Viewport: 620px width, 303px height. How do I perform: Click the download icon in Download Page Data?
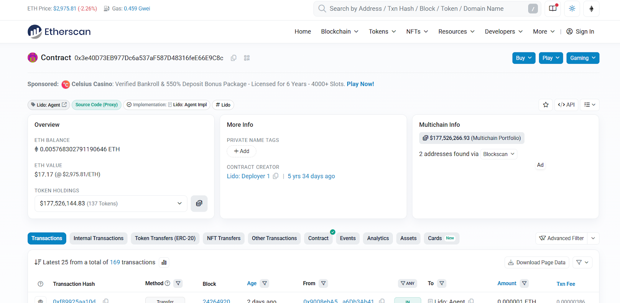(x=511, y=262)
